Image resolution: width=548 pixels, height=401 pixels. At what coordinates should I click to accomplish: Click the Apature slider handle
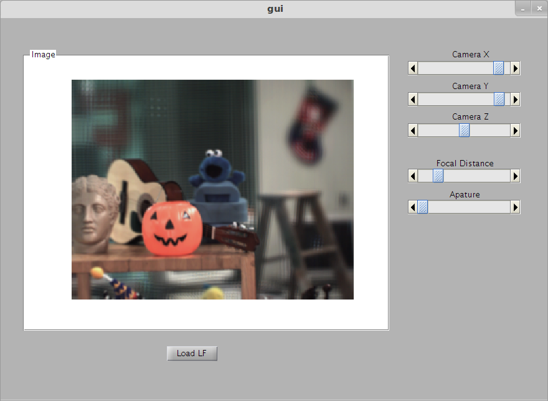[x=422, y=207]
